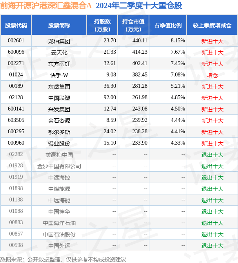The image size is (238, 263).
Task: Click stock name 中国石油股份
Action: point(59,234)
